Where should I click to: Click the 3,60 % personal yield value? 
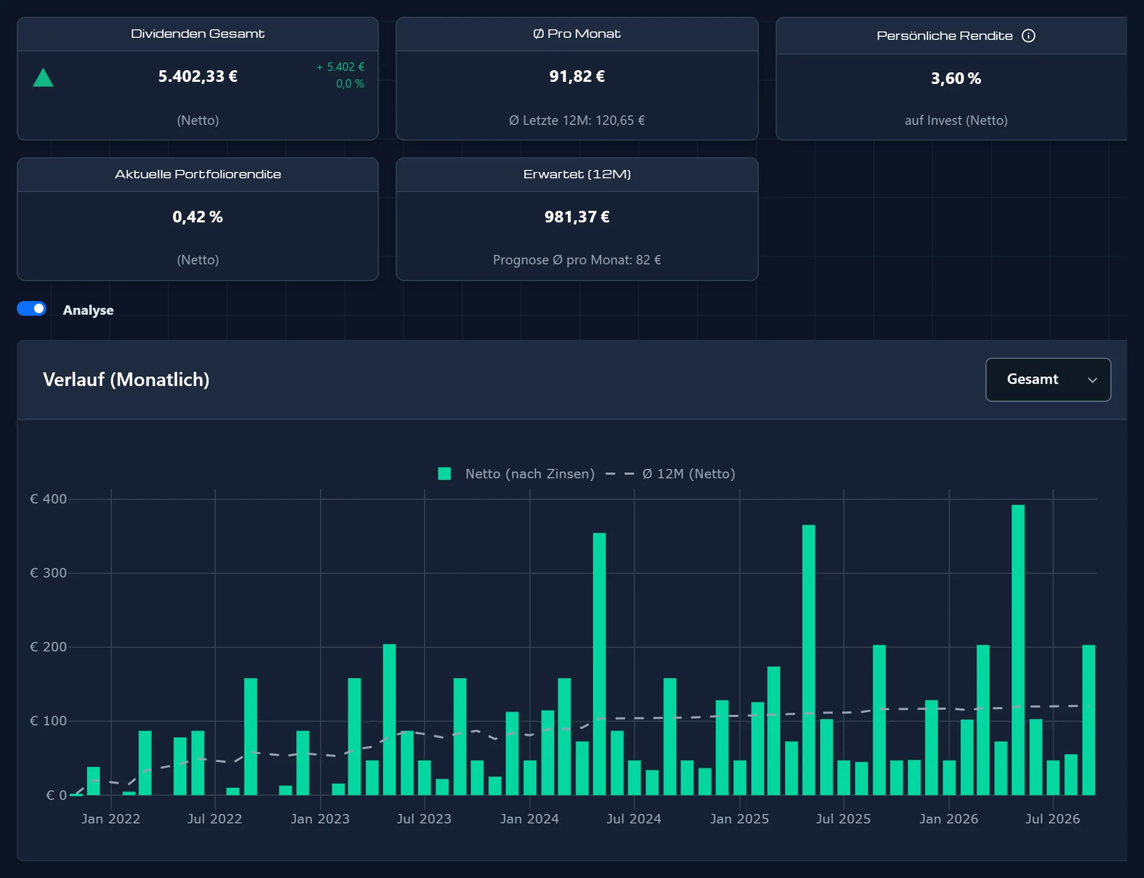coord(956,79)
